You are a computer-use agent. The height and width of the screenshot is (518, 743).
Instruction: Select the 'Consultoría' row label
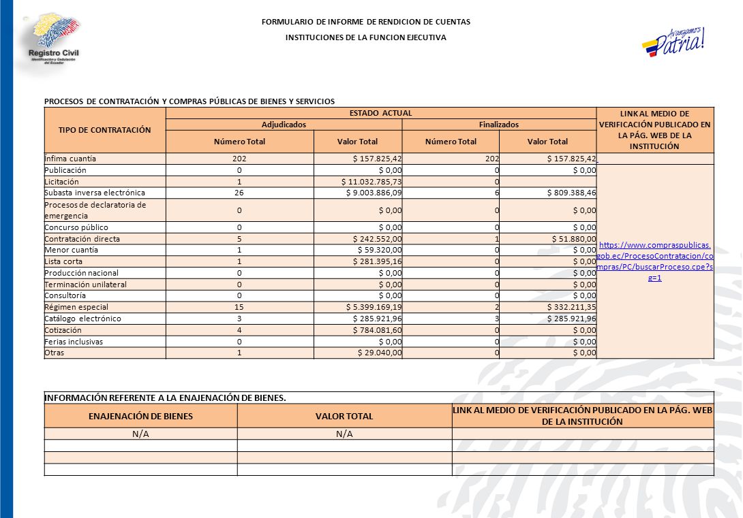pos(65,295)
